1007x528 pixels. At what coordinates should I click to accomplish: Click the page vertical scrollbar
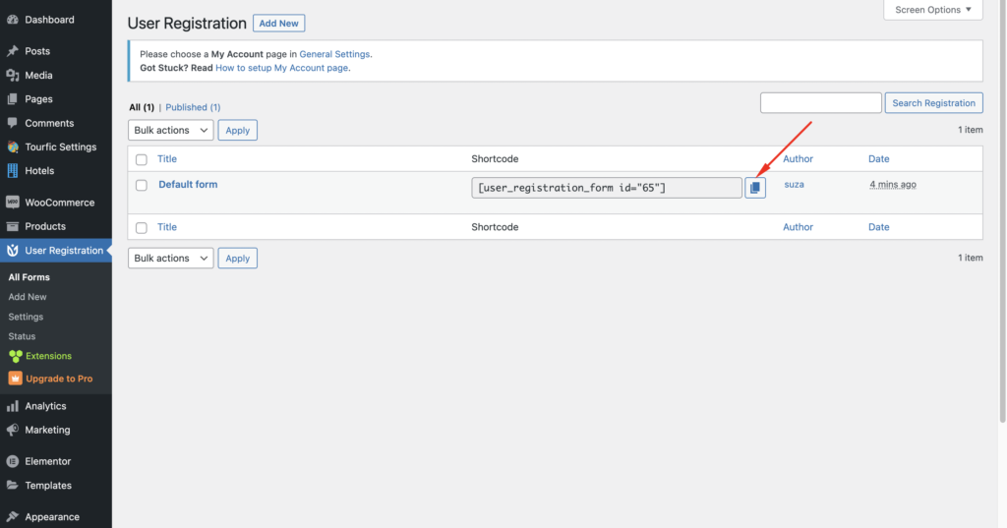1002,212
